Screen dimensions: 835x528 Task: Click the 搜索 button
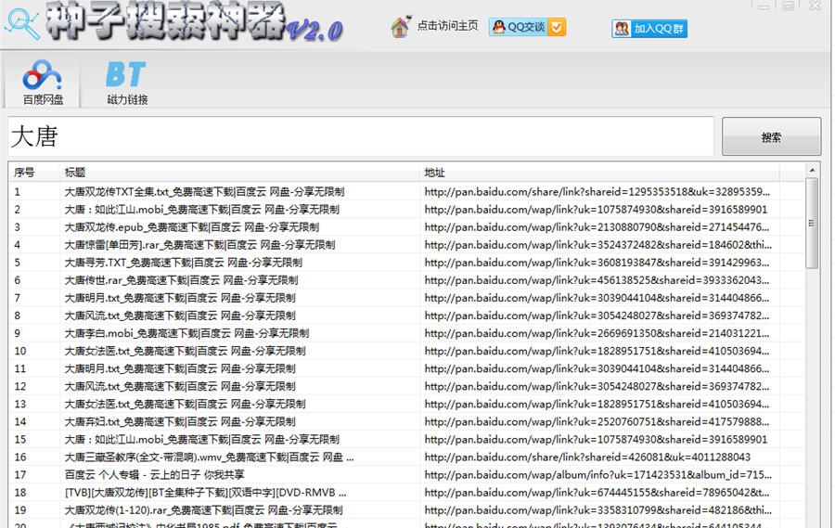[771, 137]
